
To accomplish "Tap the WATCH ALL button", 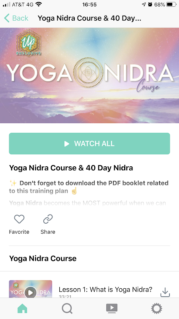I will click(89, 144).
